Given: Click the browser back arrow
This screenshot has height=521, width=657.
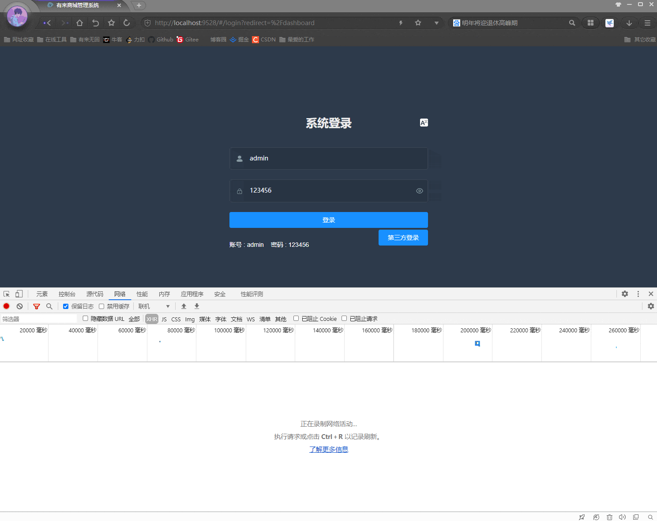Looking at the screenshot, I should 48,23.
